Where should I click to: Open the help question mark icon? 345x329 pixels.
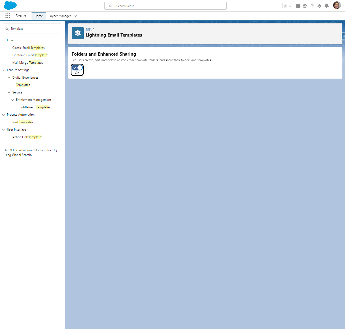click(x=312, y=6)
